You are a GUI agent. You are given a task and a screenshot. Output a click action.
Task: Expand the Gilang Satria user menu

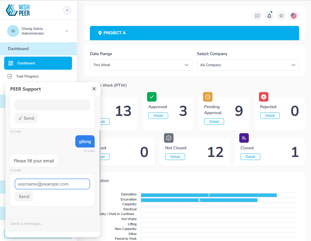click(x=66, y=31)
